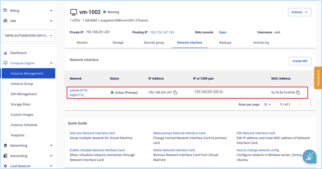Screen dimensions: 322x169
Task: Expand the Networking menu chevron
Action: [x=51, y=145]
